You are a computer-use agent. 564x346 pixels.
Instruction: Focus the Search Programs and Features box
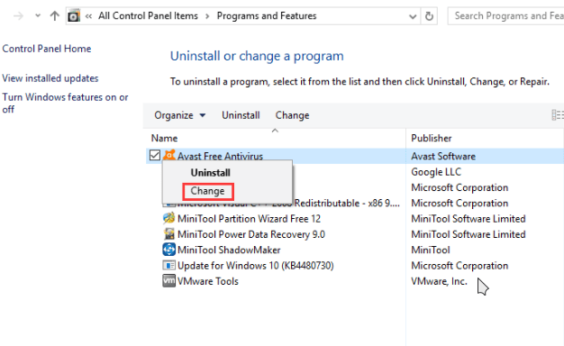505,16
